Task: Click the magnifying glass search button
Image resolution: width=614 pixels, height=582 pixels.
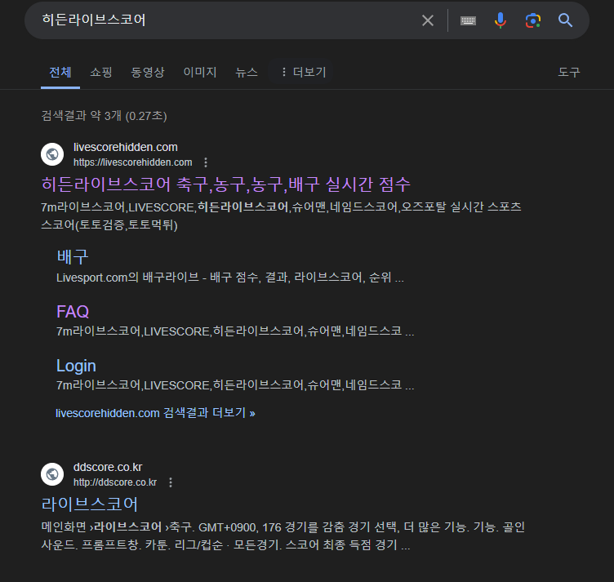Action: [566, 20]
